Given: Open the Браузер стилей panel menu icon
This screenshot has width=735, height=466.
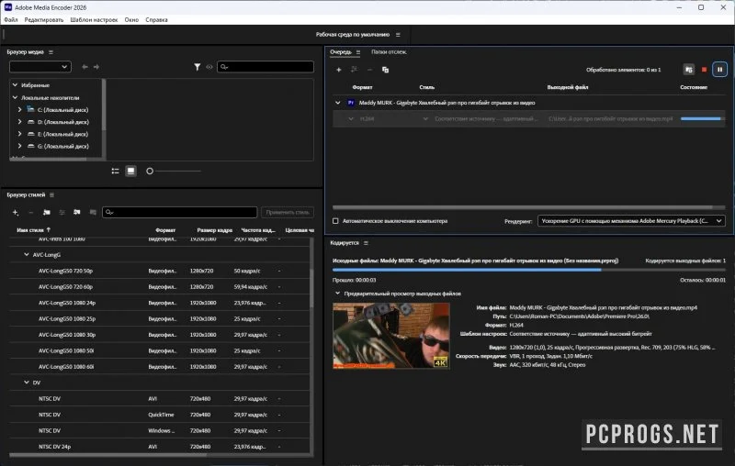Looking at the screenshot, I should (52, 194).
